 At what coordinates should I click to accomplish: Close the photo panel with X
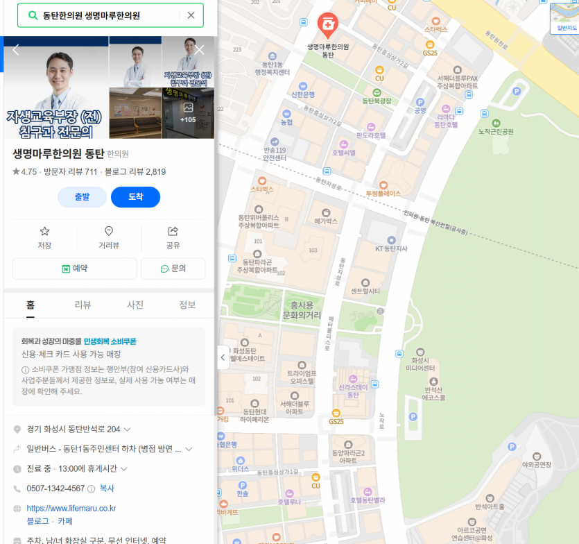[x=200, y=50]
